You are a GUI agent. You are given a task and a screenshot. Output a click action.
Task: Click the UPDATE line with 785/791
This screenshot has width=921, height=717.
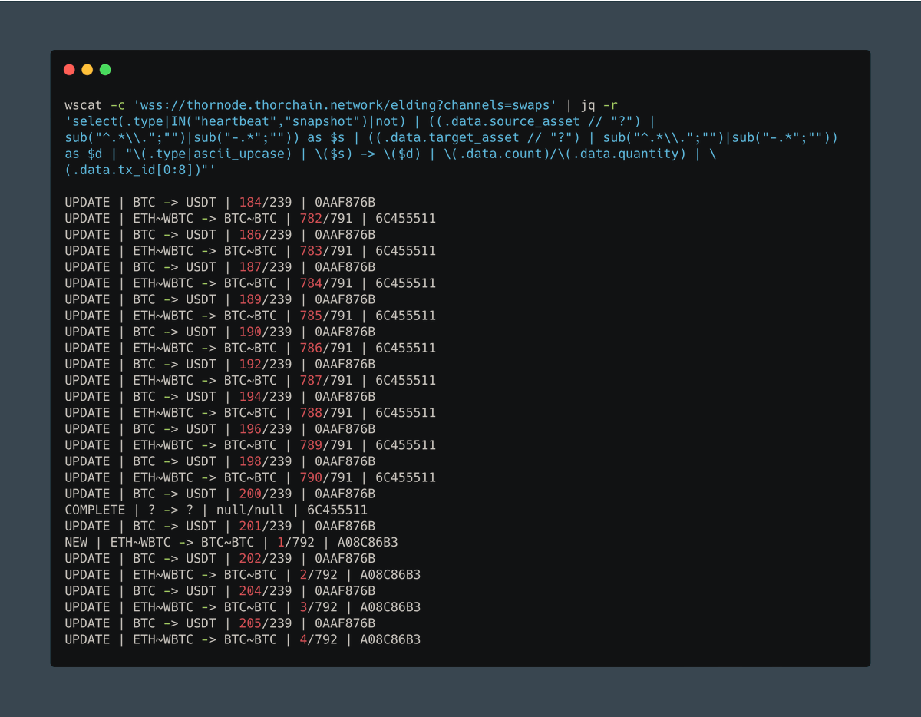point(250,316)
